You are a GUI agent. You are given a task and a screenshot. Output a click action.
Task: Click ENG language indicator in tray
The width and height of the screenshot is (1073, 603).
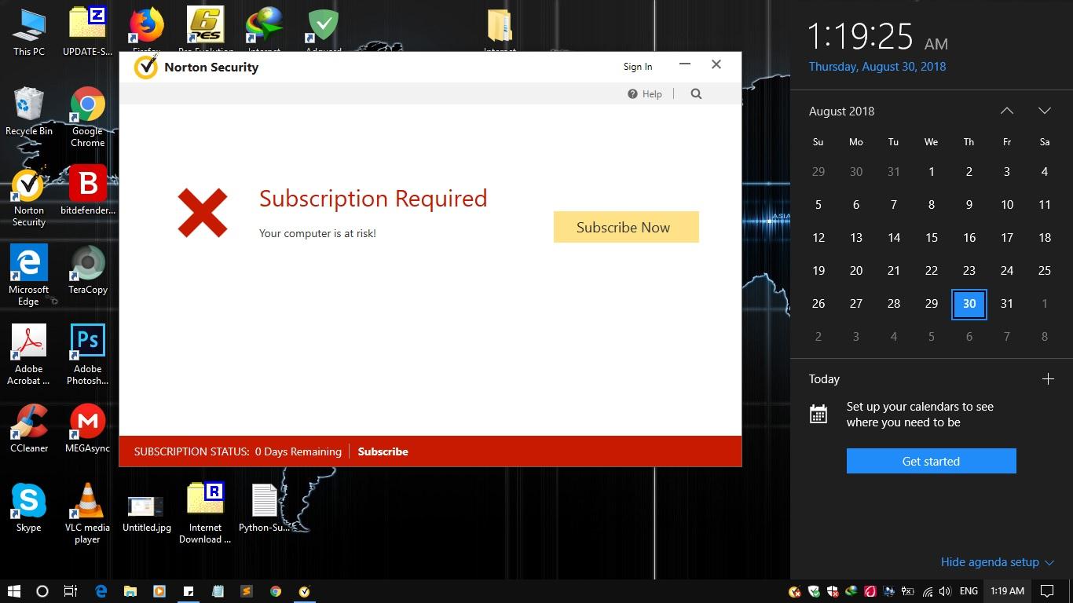pos(969,591)
